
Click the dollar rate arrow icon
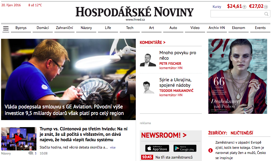[x=244, y=7]
